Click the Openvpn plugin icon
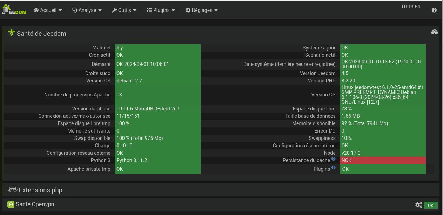Image resolution: width=443 pixels, height=215 pixels. pyautogui.click(x=11, y=204)
